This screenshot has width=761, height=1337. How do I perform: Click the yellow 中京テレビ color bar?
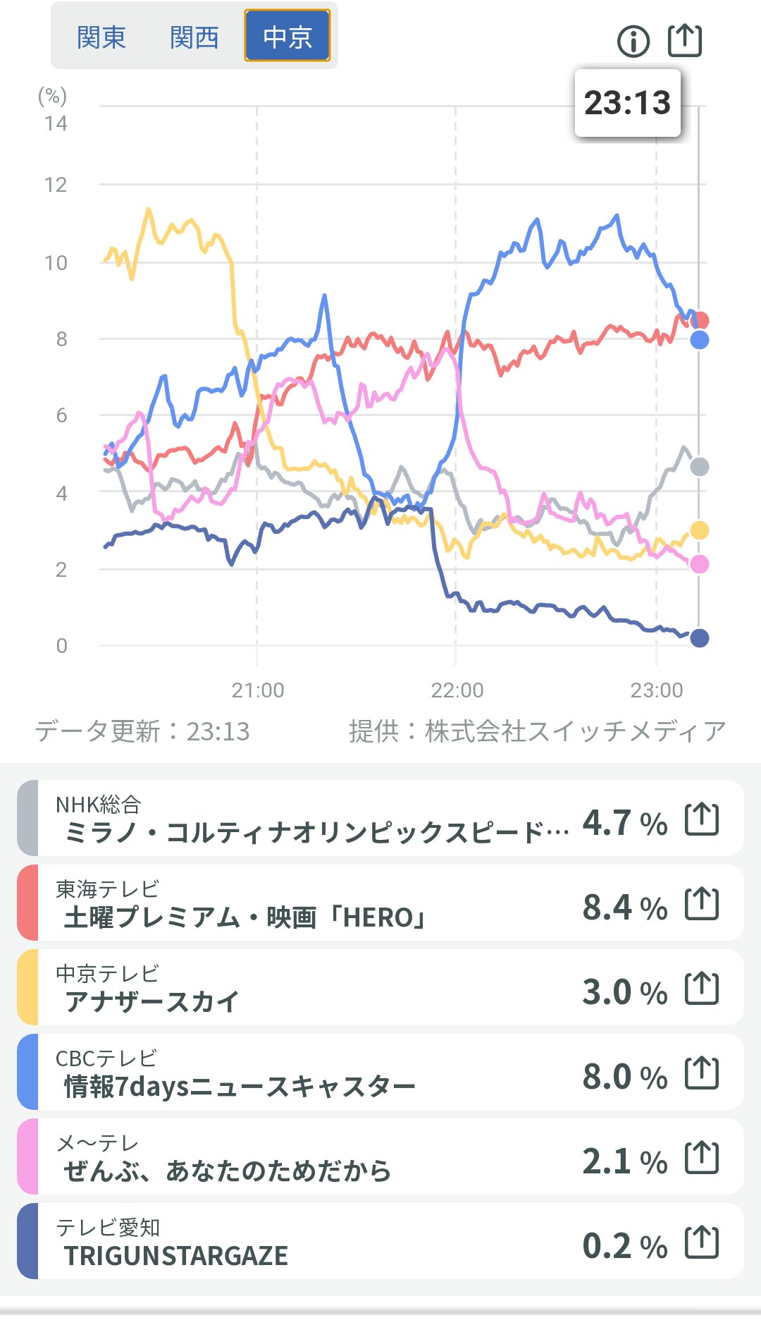tap(27, 987)
